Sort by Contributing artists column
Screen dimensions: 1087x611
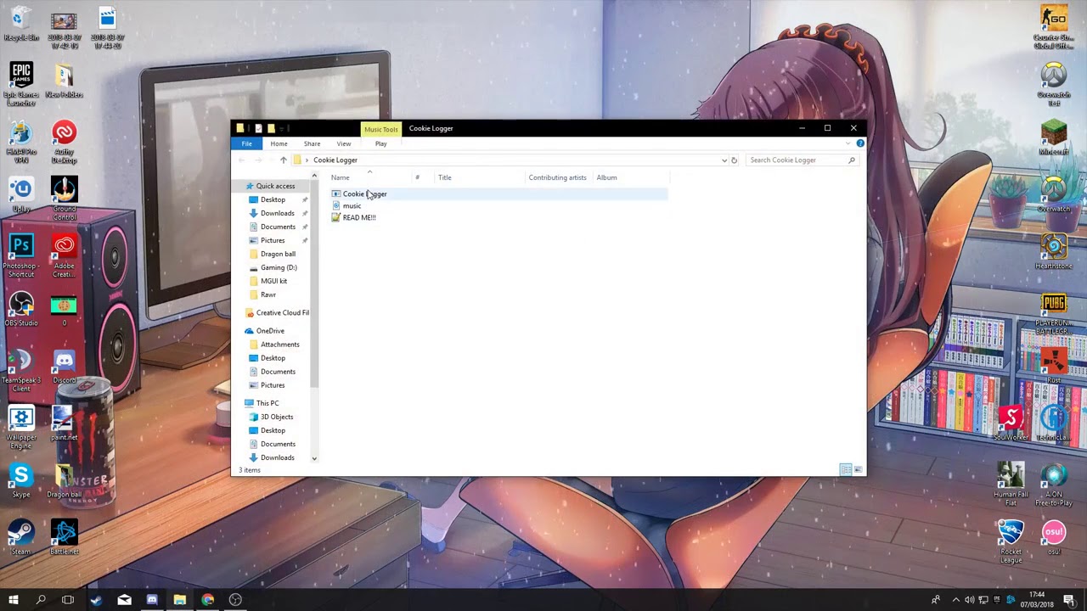click(x=558, y=177)
